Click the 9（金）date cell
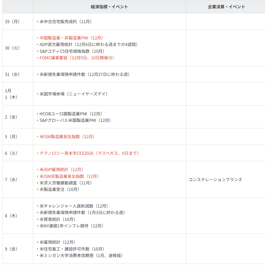 [x=12, y=250]
